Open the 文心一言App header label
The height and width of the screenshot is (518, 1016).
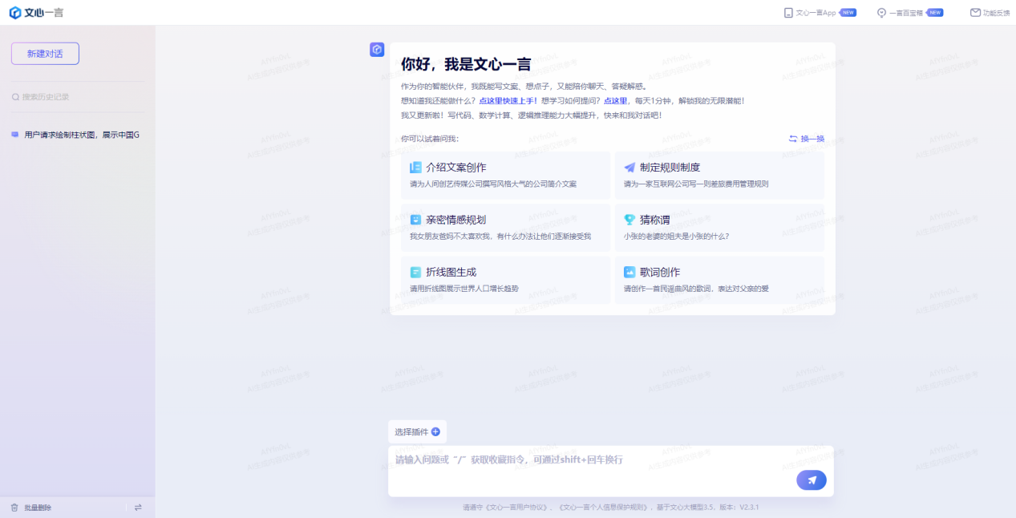click(816, 13)
